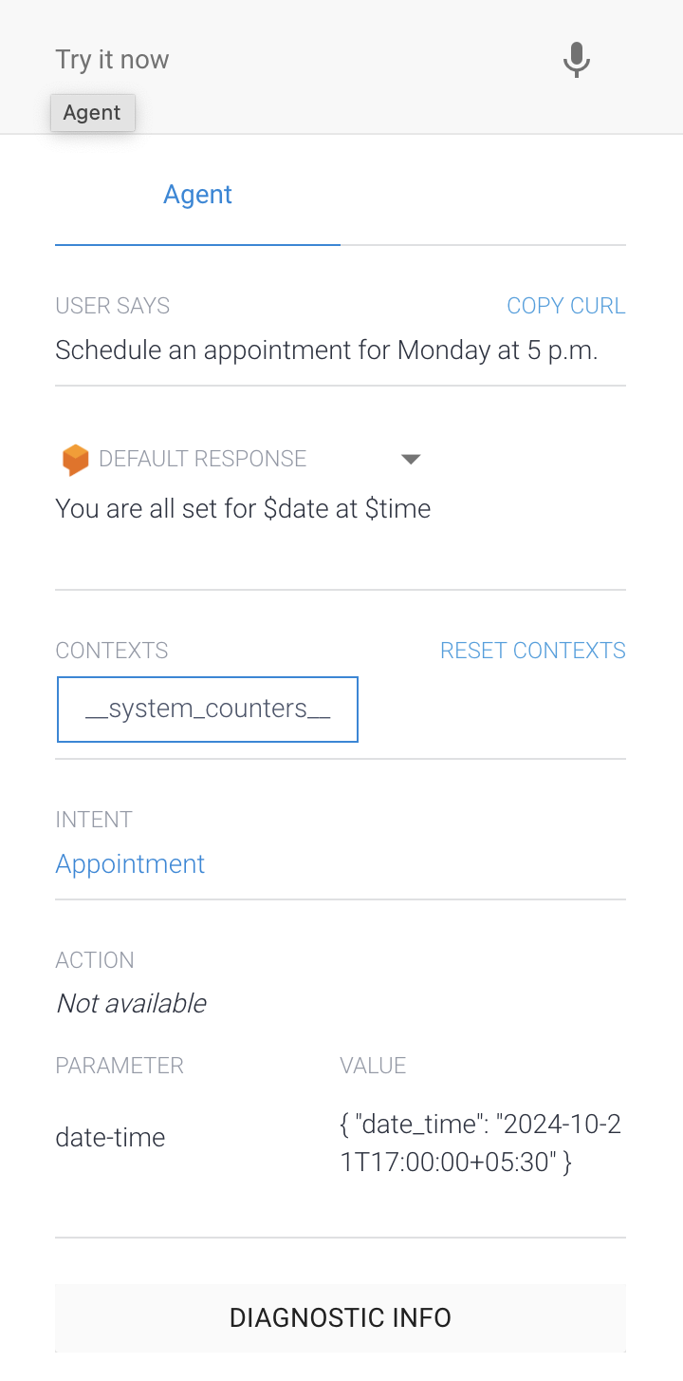Click the microphone icon for voice input

[576, 59]
